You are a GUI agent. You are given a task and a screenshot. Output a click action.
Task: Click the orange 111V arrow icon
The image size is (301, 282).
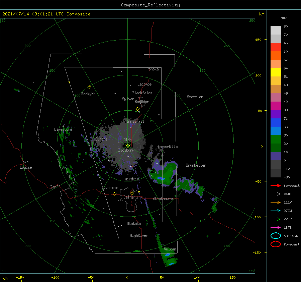276,202
